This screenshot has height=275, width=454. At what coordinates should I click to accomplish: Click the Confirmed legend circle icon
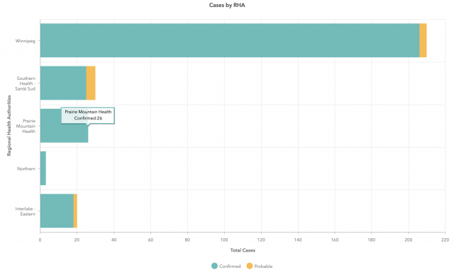point(214,266)
